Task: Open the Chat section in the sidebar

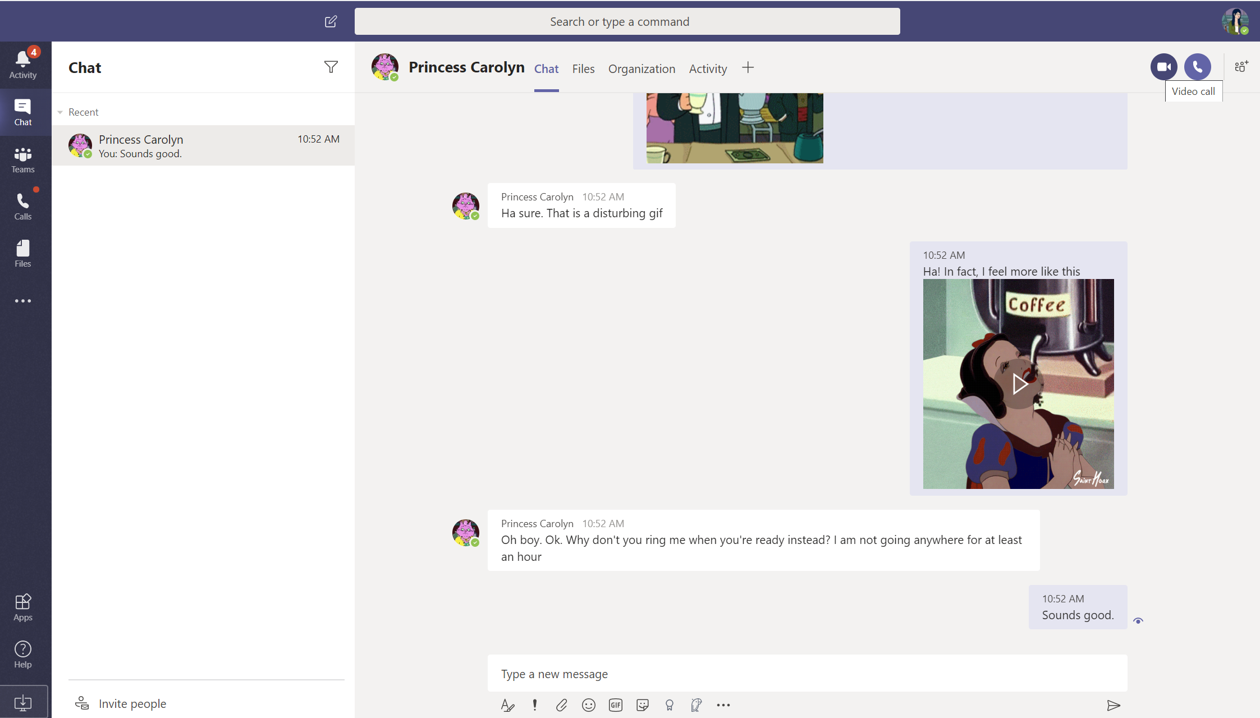Action: point(23,112)
